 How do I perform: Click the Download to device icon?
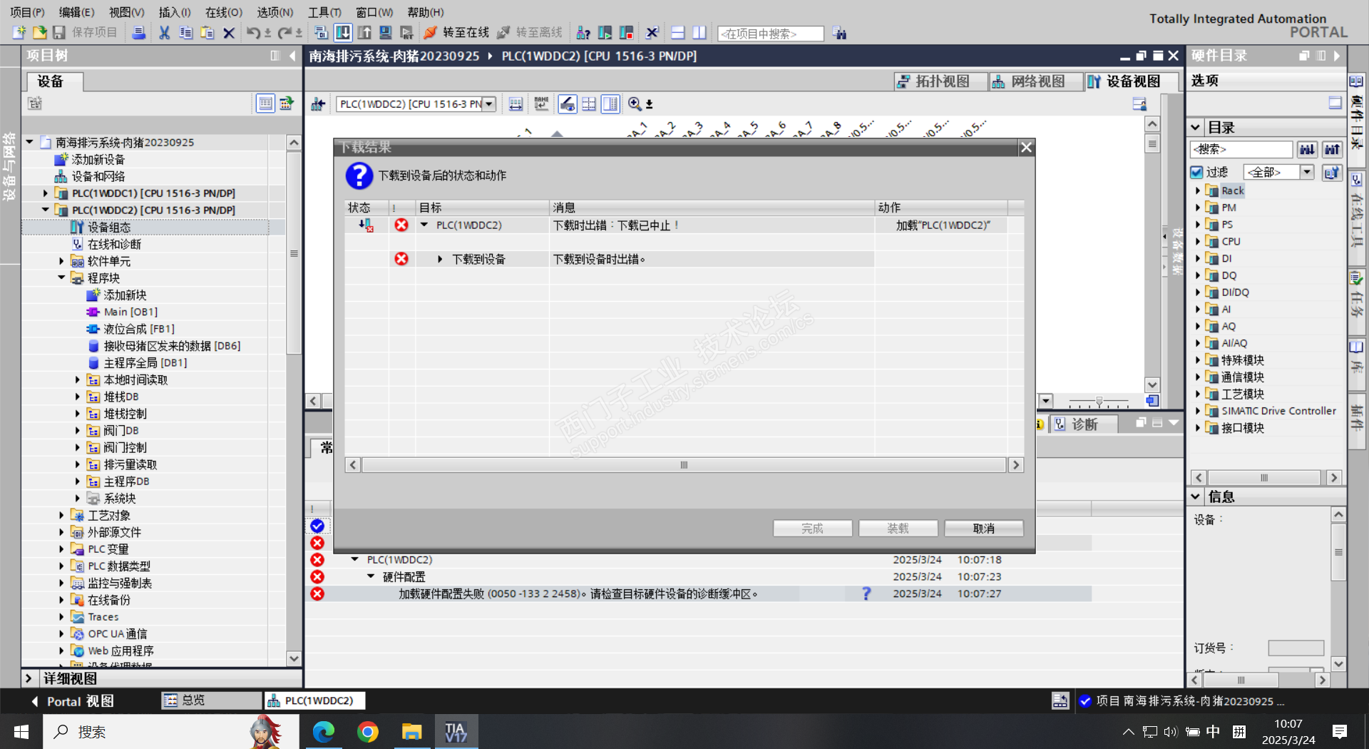[x=343, y=33]
